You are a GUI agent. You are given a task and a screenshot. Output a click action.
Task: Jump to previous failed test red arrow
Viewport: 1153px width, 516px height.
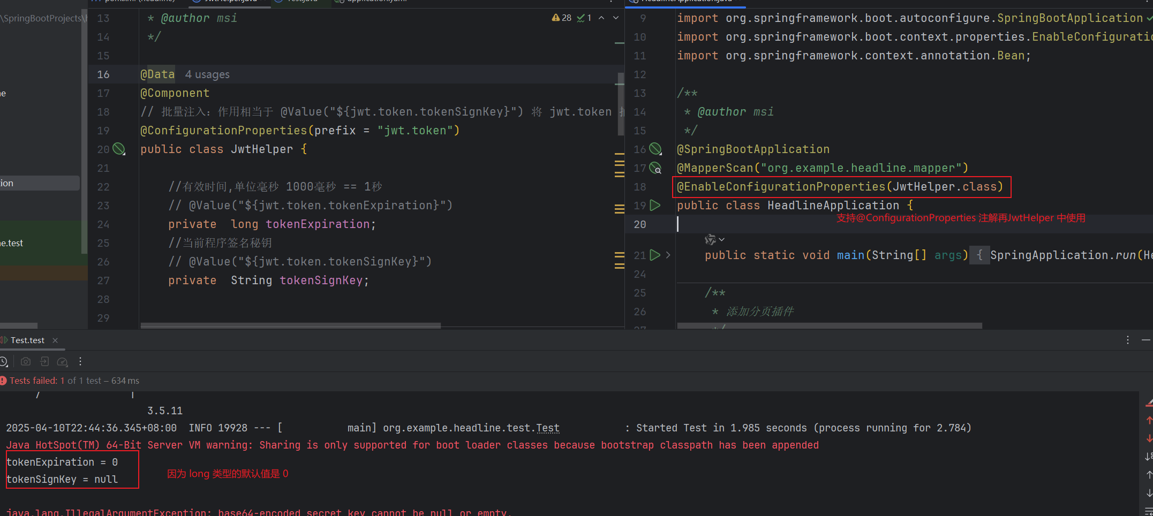pyautogui.click(x=1149, y=420)
